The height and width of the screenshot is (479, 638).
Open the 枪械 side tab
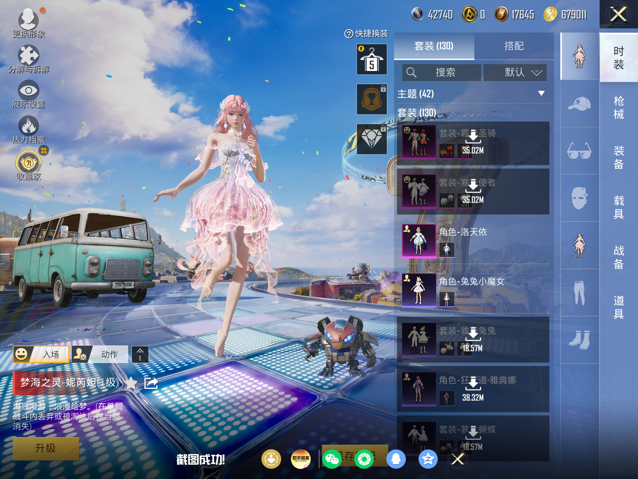[x=619, y=108]
